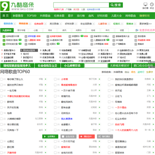Click the top search input field
The width and height of the screenshot is (155, 155).
click(81, 5)
